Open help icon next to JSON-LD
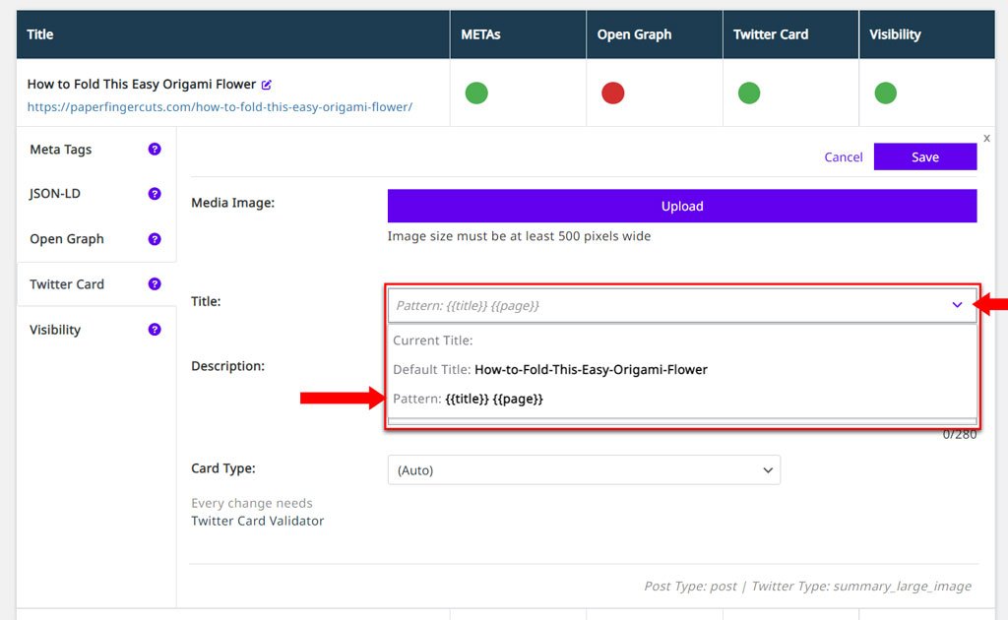The width and height of the screenshot is (1008, 620). click(x=155, y=194)
